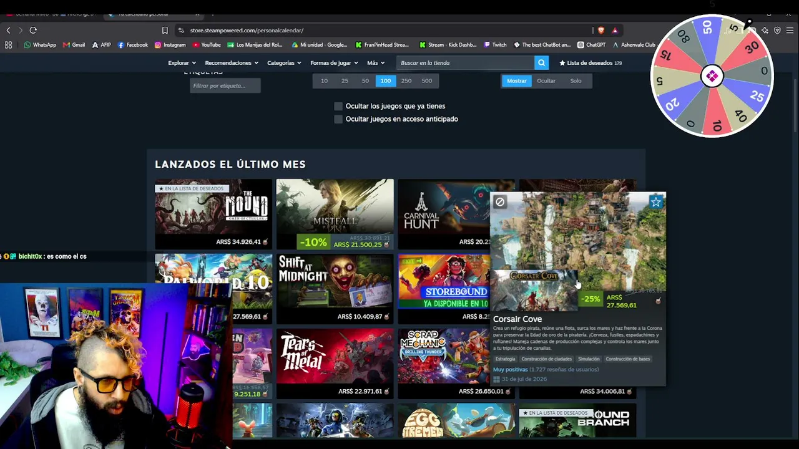Open the apps grid in the bookmarks bar
The image size is (799, 449).
(x=8, y=45)
